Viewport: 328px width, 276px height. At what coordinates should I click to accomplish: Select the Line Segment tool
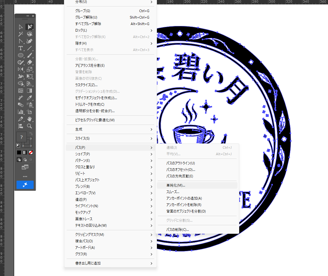(29, 48)
